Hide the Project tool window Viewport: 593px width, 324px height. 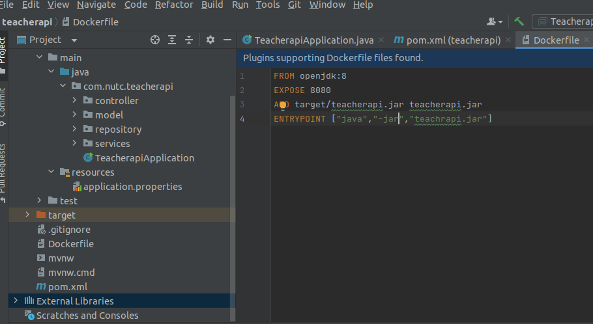coord(227,40)
